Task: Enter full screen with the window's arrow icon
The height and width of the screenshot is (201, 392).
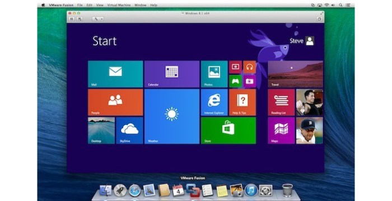Action: pyautogui.click(x=322, y=13)
